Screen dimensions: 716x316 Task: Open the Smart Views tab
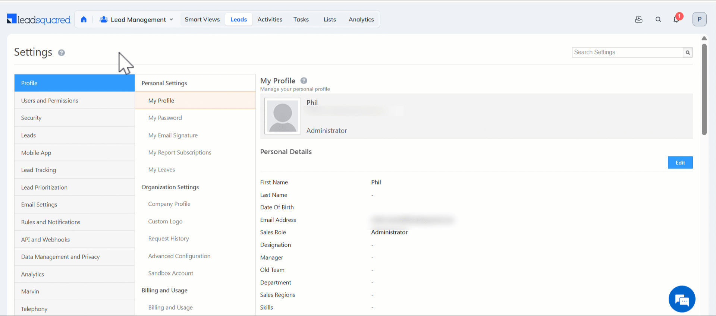pos(202,19)
